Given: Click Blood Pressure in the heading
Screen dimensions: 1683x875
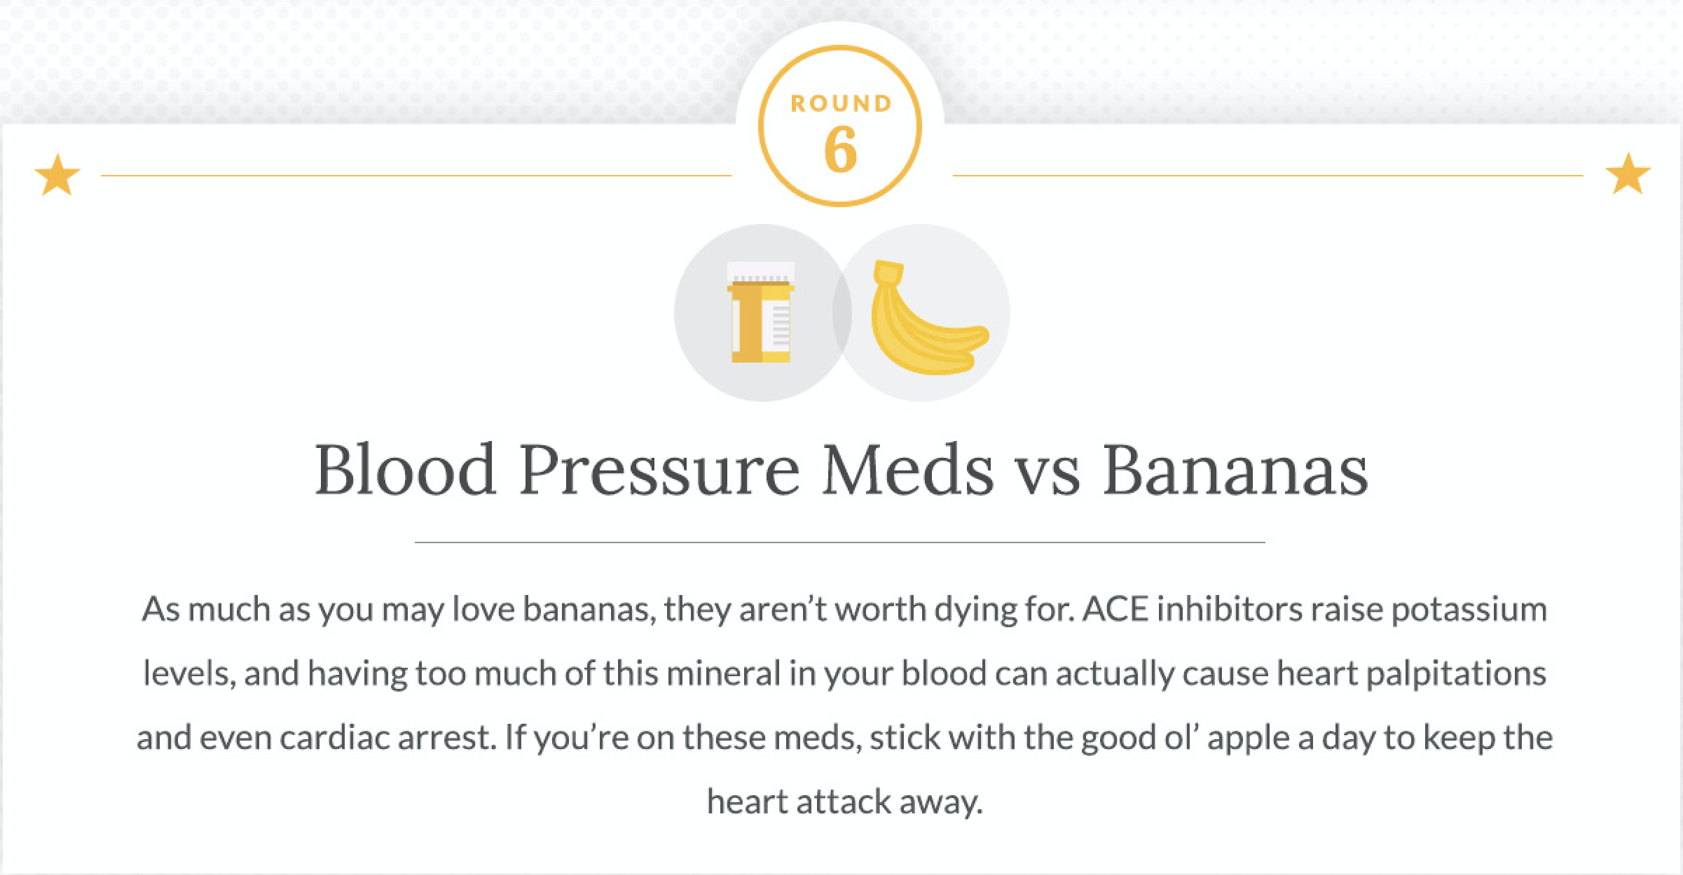Looking at the screenshot, I should point(556,470).
